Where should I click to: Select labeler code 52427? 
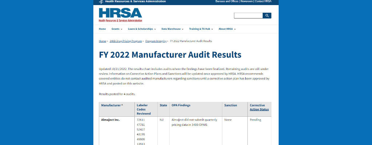coord(141,129)
